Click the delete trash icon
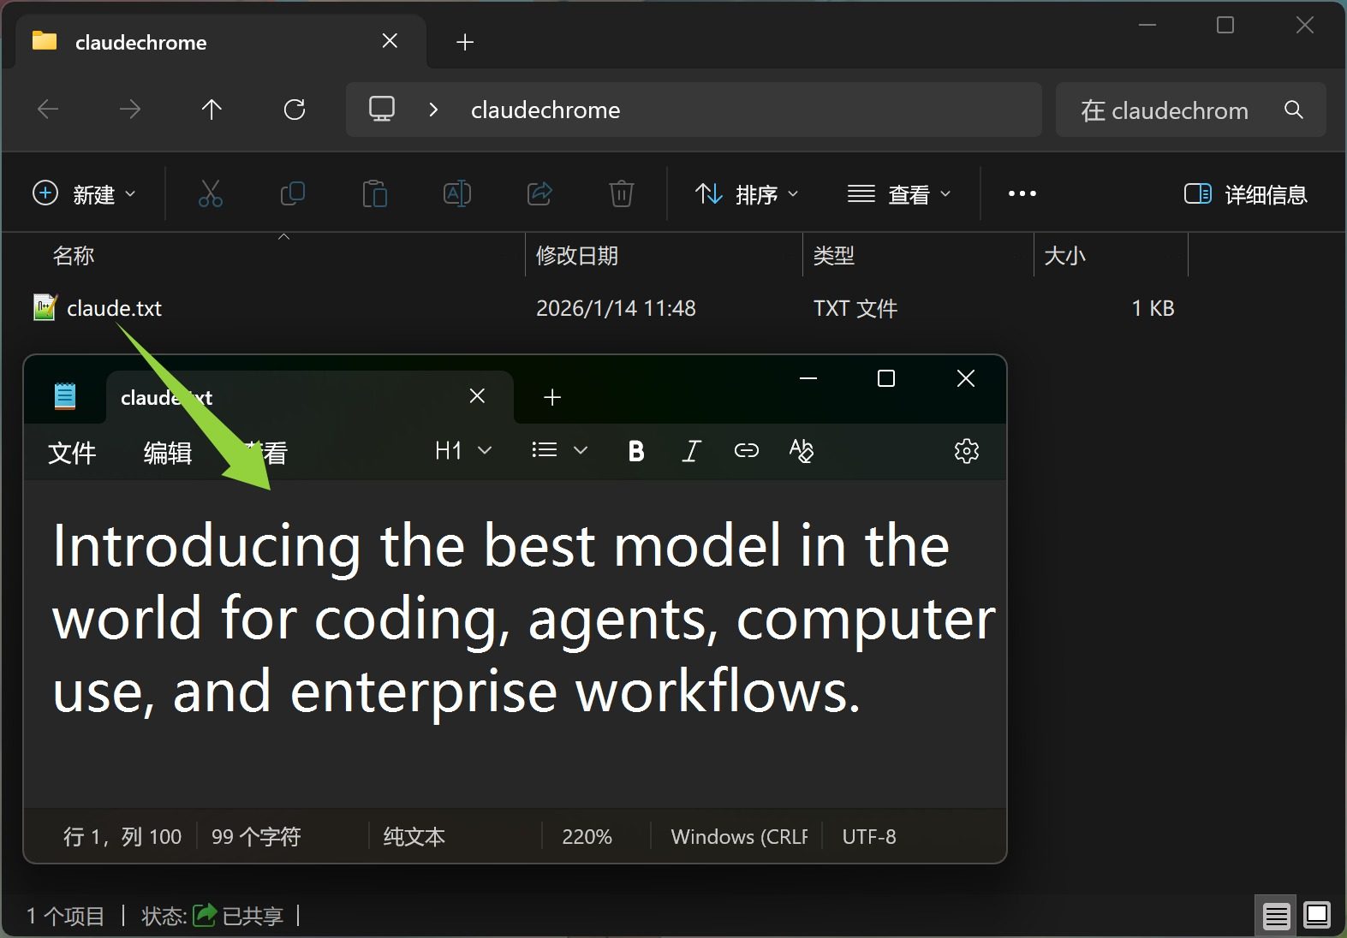 tap(621, 194)
